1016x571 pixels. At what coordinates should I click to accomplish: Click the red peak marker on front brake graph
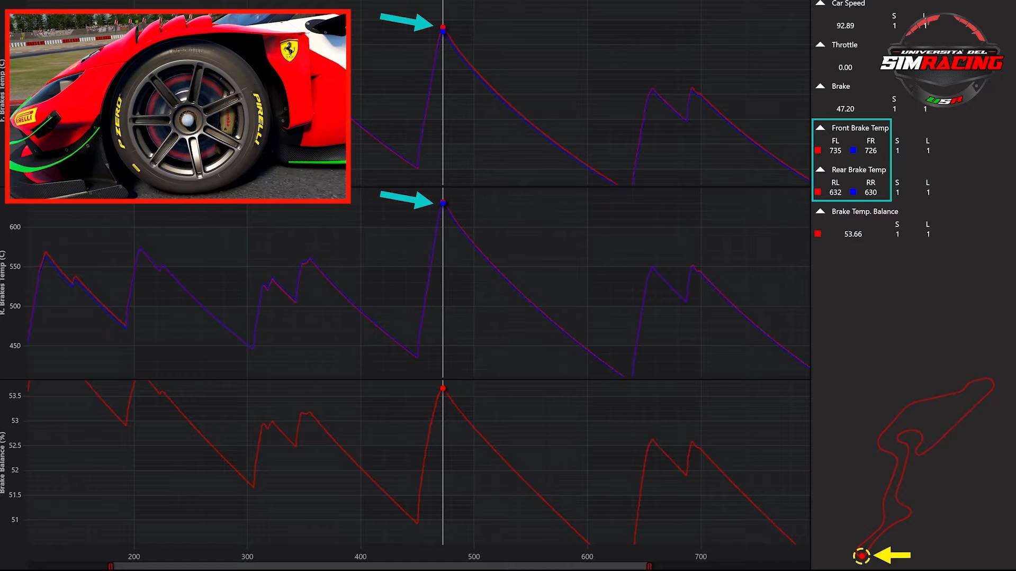click(x=443, y=28)
